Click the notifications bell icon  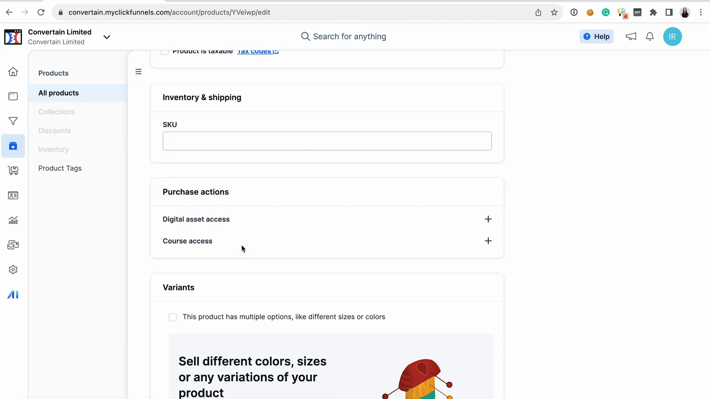pos(649,37)
